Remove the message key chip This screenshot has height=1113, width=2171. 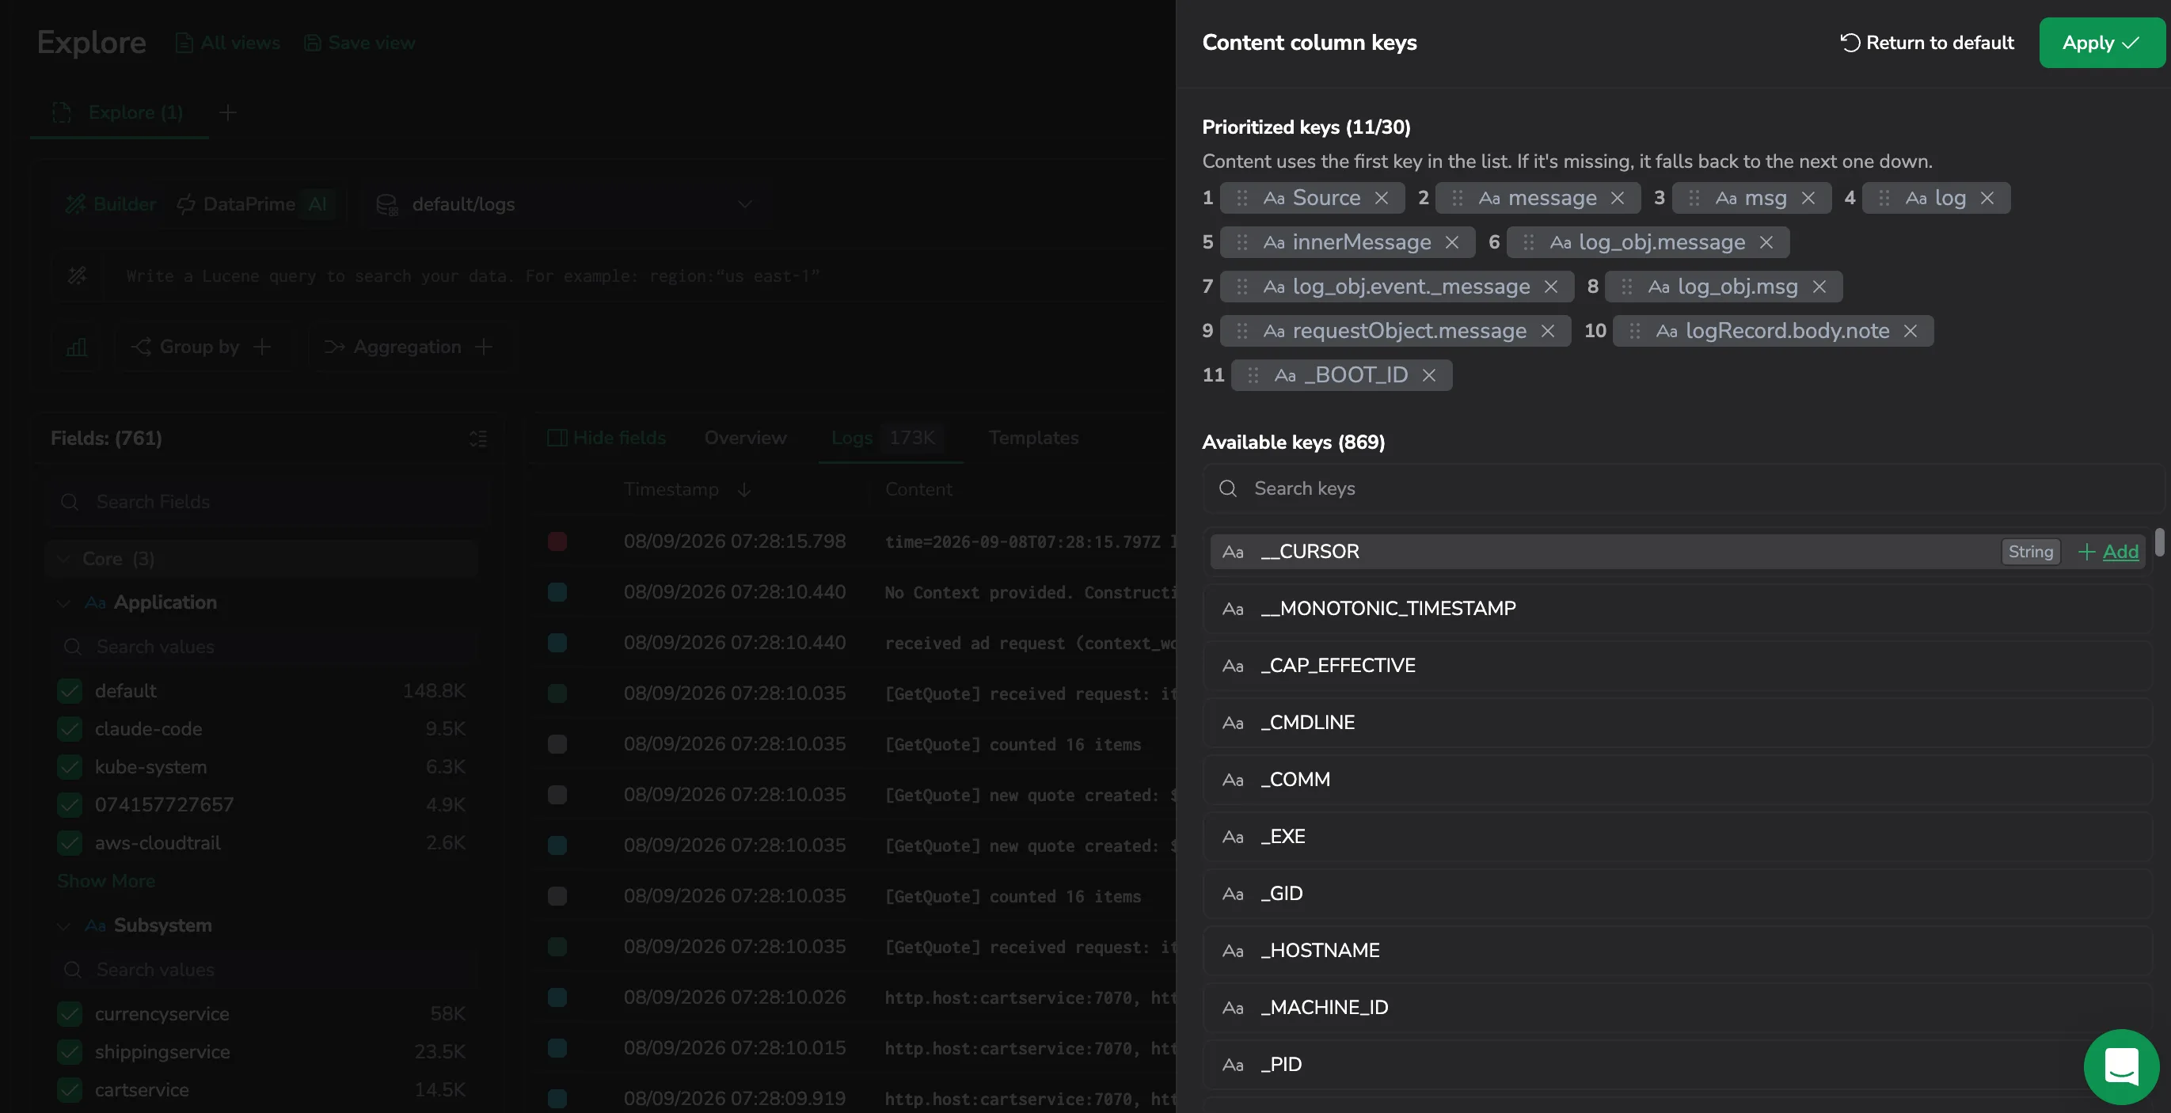pyautogui.click(x=1618, y=198)
